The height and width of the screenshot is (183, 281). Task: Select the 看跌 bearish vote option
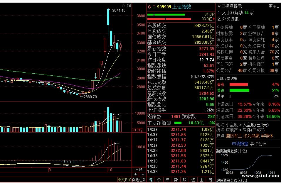220,90
